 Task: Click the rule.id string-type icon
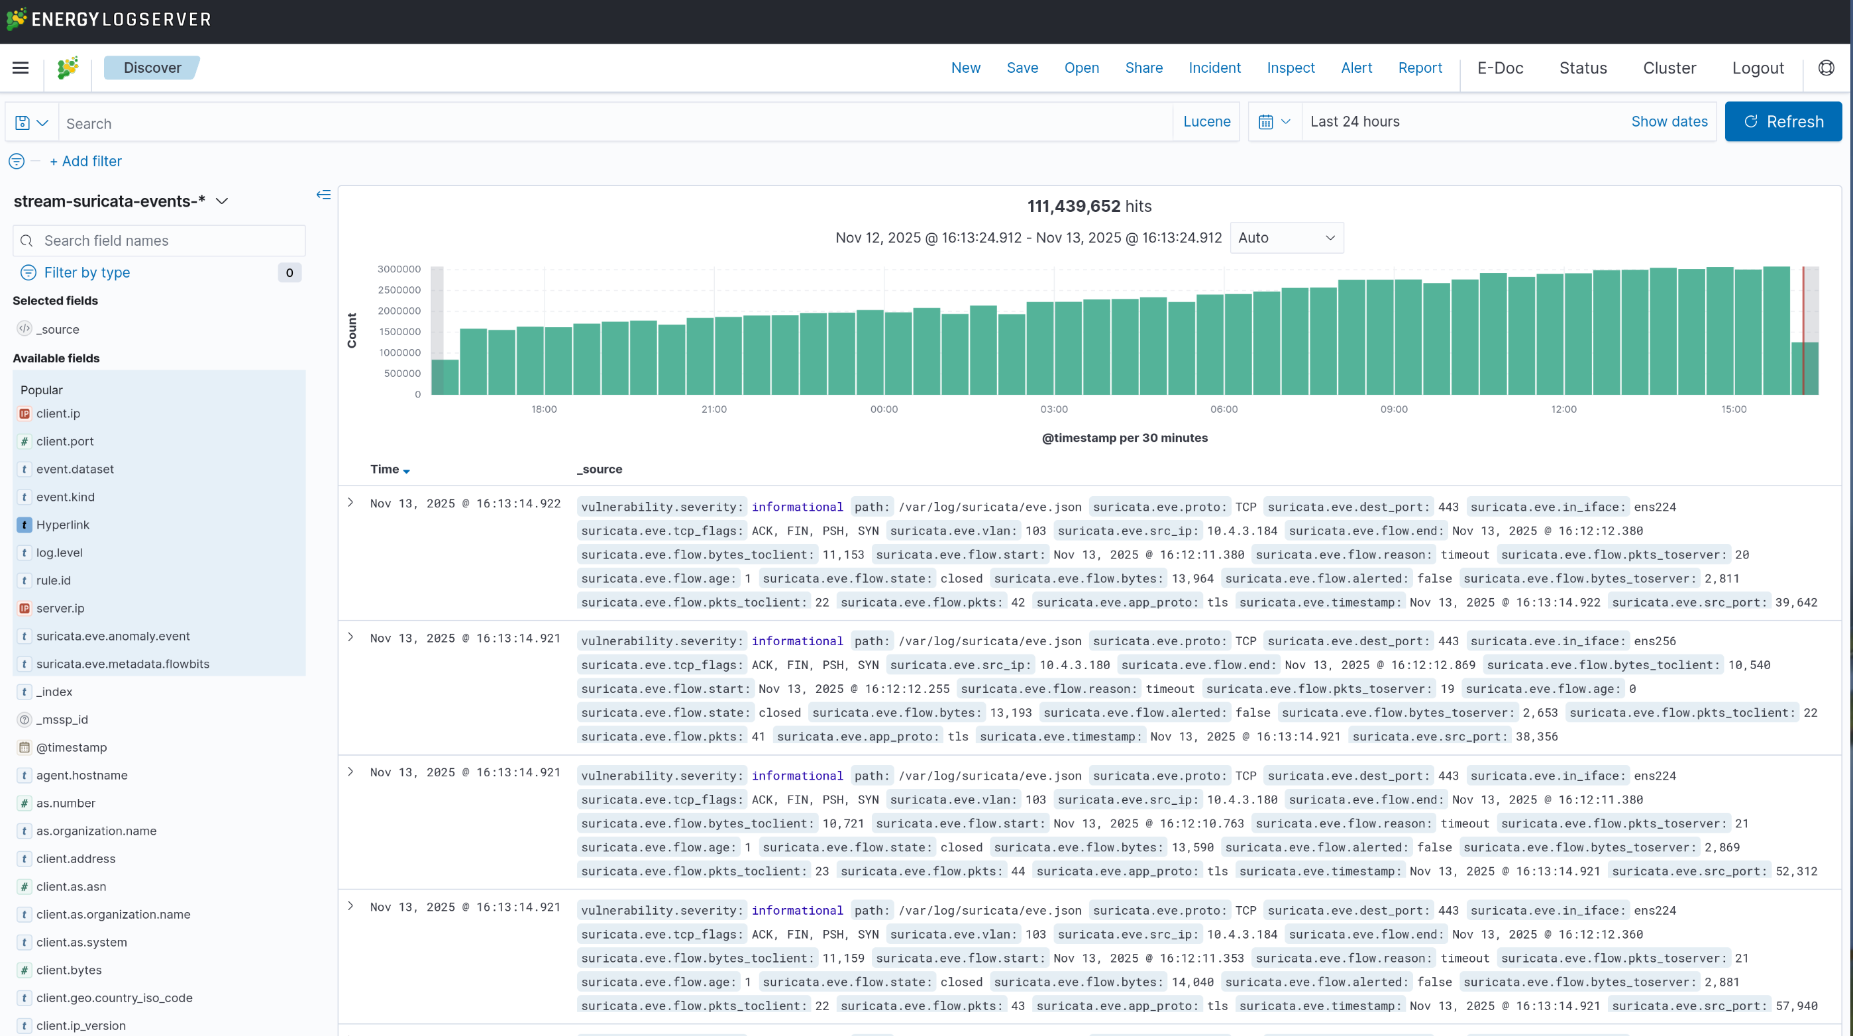click(25, 580)
